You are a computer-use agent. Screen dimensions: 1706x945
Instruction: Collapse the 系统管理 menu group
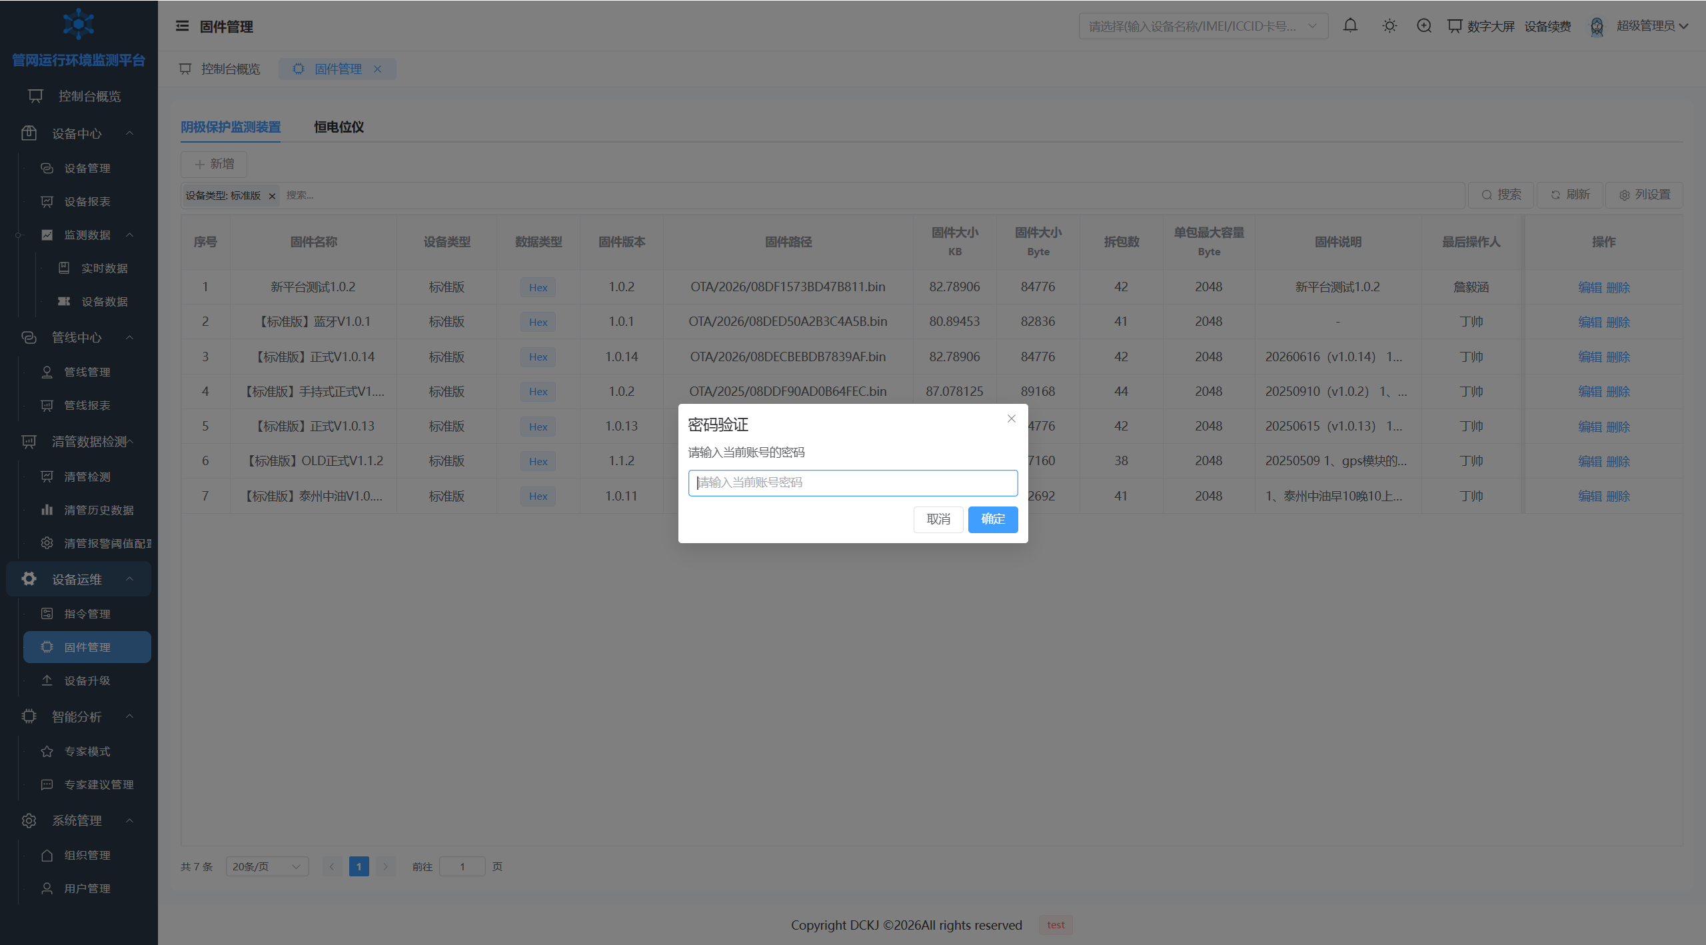(x=79, y=820)
